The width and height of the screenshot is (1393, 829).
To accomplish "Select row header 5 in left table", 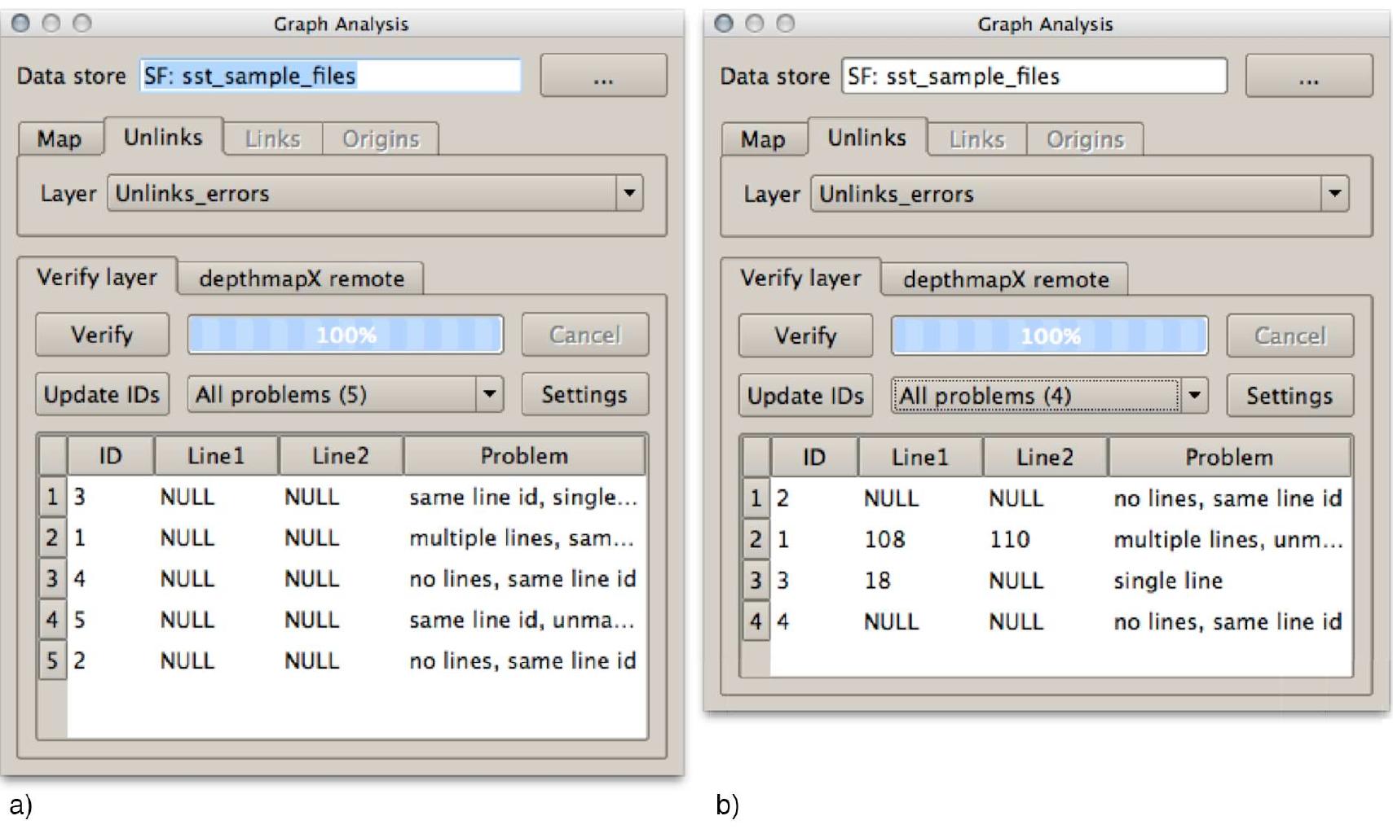I will [x=52, y=660].
